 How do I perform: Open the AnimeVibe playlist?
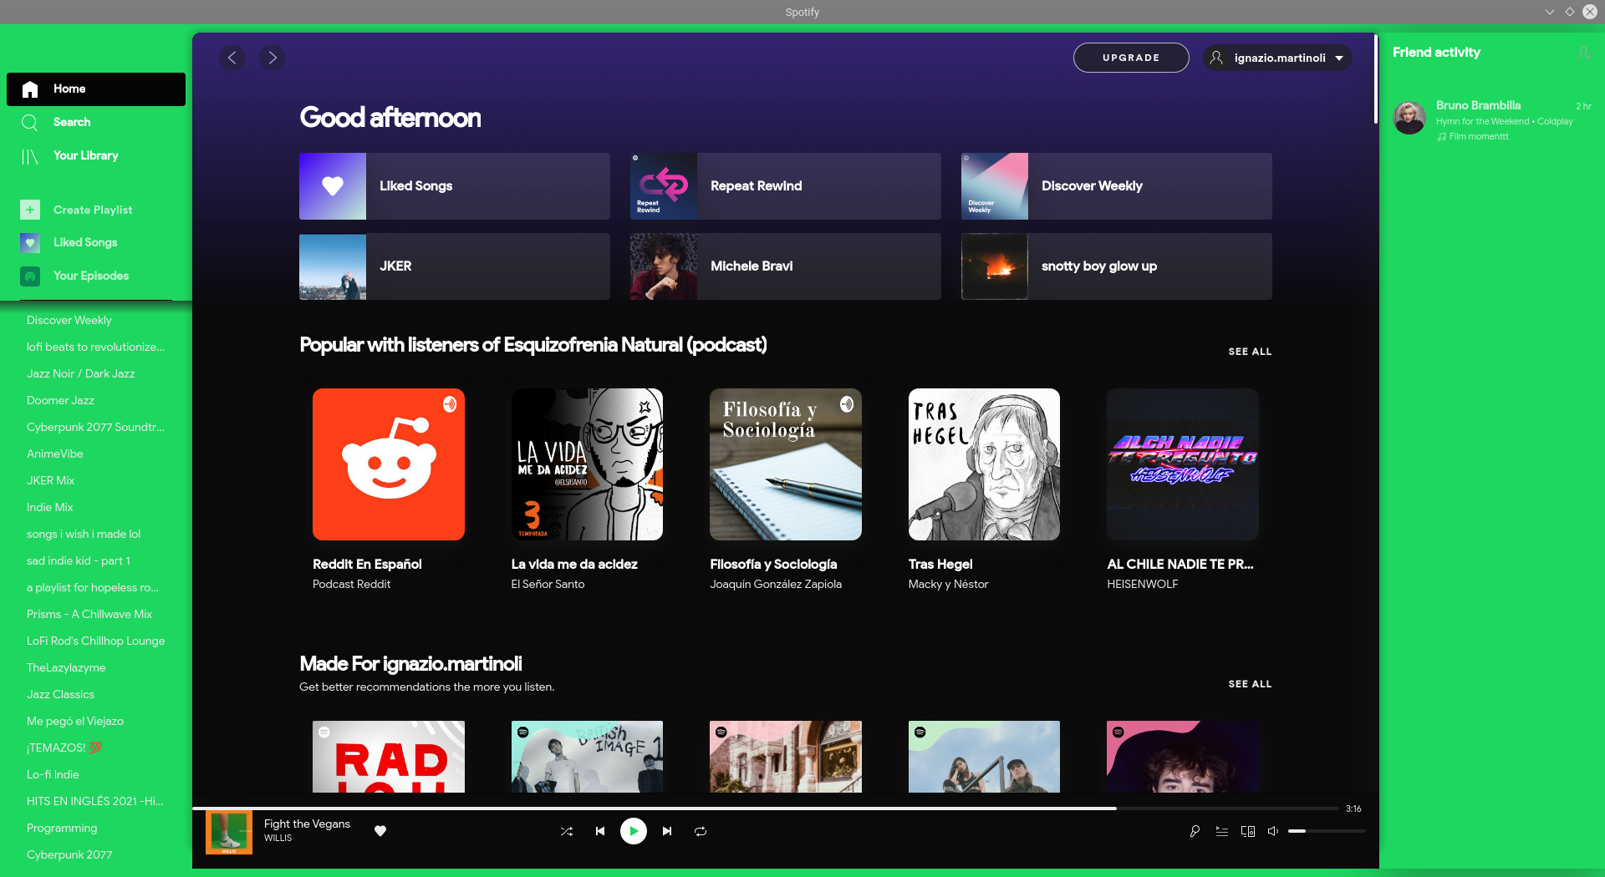55,454
